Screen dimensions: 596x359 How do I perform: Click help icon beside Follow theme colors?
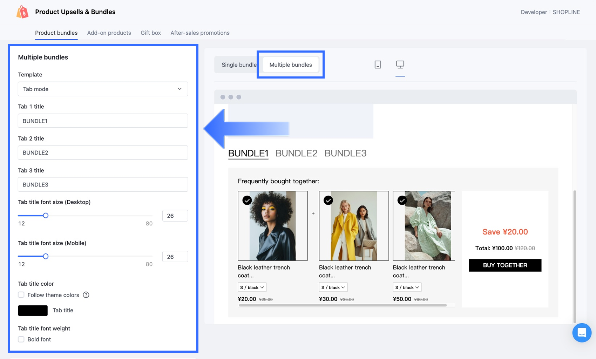[86, 295]
